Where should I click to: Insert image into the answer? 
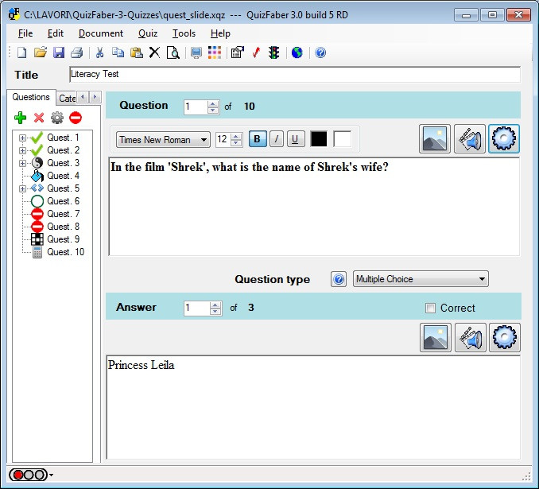436,337
